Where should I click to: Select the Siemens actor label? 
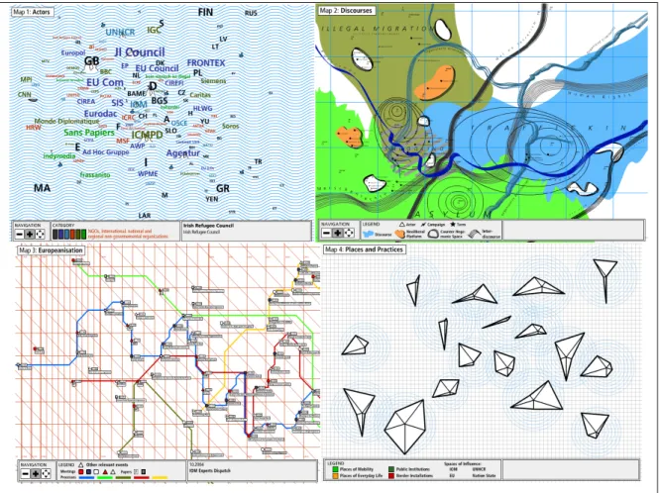coord(213,80)
